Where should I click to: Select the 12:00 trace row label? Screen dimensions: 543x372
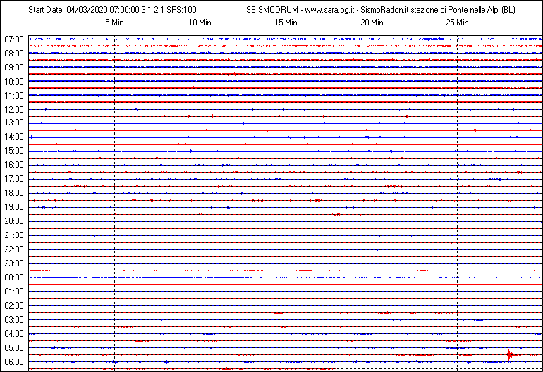click(x=15, y=109)
